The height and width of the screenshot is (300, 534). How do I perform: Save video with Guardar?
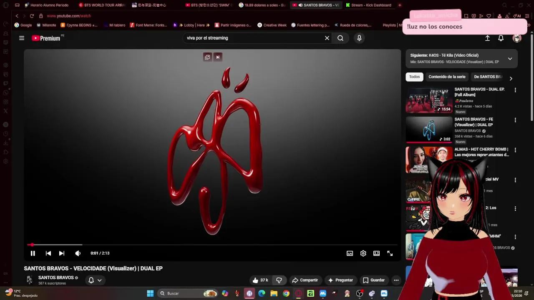pos(374,280)
